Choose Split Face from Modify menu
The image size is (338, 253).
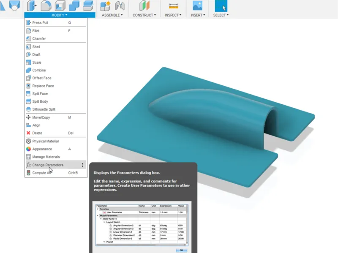[56, 93]
